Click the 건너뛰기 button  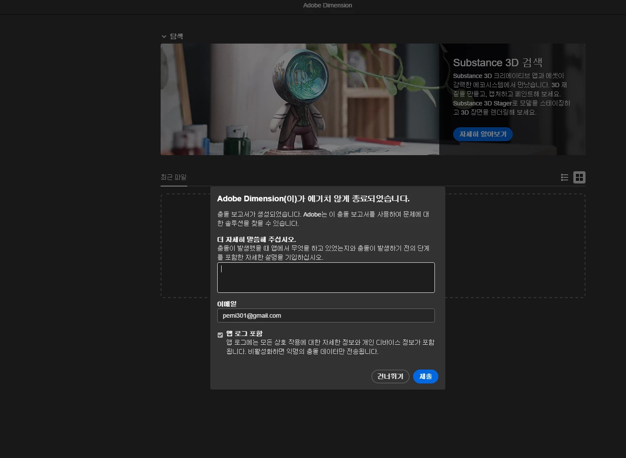pyautogui.click(x=390, y=377)
